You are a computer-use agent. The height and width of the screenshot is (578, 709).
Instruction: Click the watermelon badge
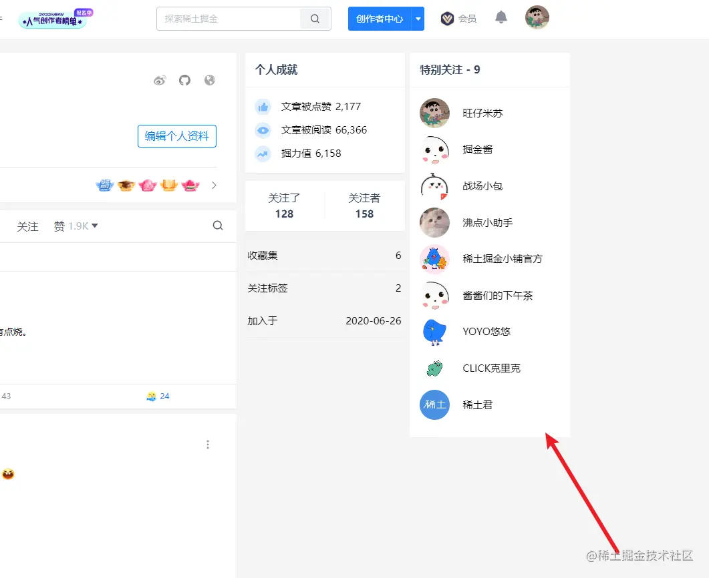(190, 185)
